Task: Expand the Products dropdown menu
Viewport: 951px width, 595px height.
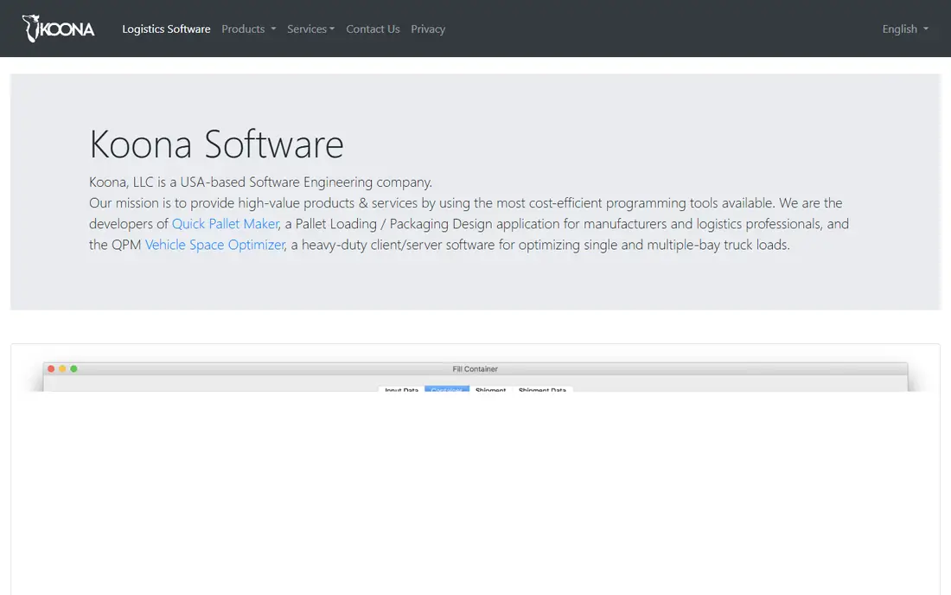Action: pyautogui.click(x=249, y=29)
